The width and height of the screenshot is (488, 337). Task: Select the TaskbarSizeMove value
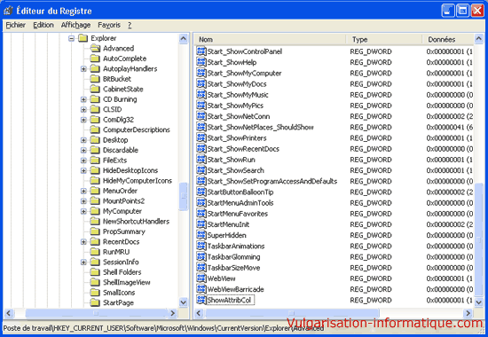tap(233, 268)
